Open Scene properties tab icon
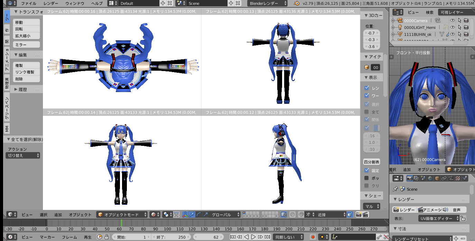The height and width of the screenshot is (241, 475). point(423,178)
